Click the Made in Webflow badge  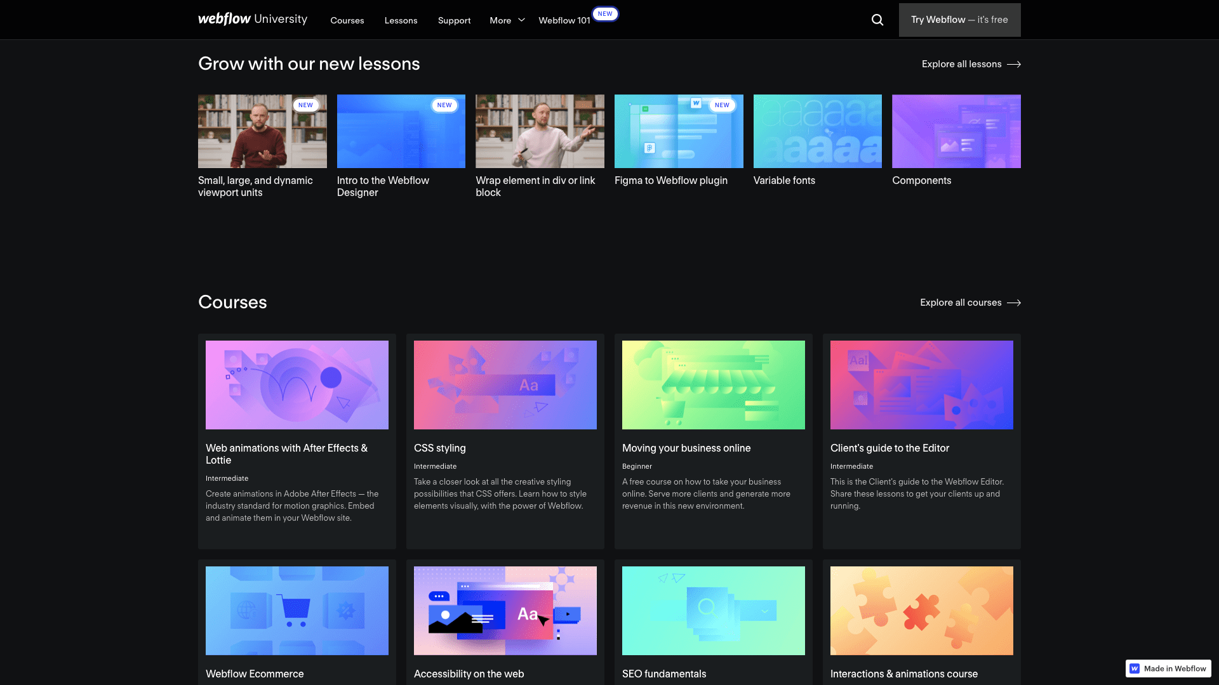tap(1168, 669)
